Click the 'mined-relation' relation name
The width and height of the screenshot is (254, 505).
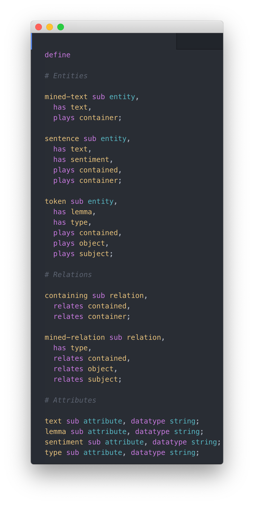(x=75, y=337)
